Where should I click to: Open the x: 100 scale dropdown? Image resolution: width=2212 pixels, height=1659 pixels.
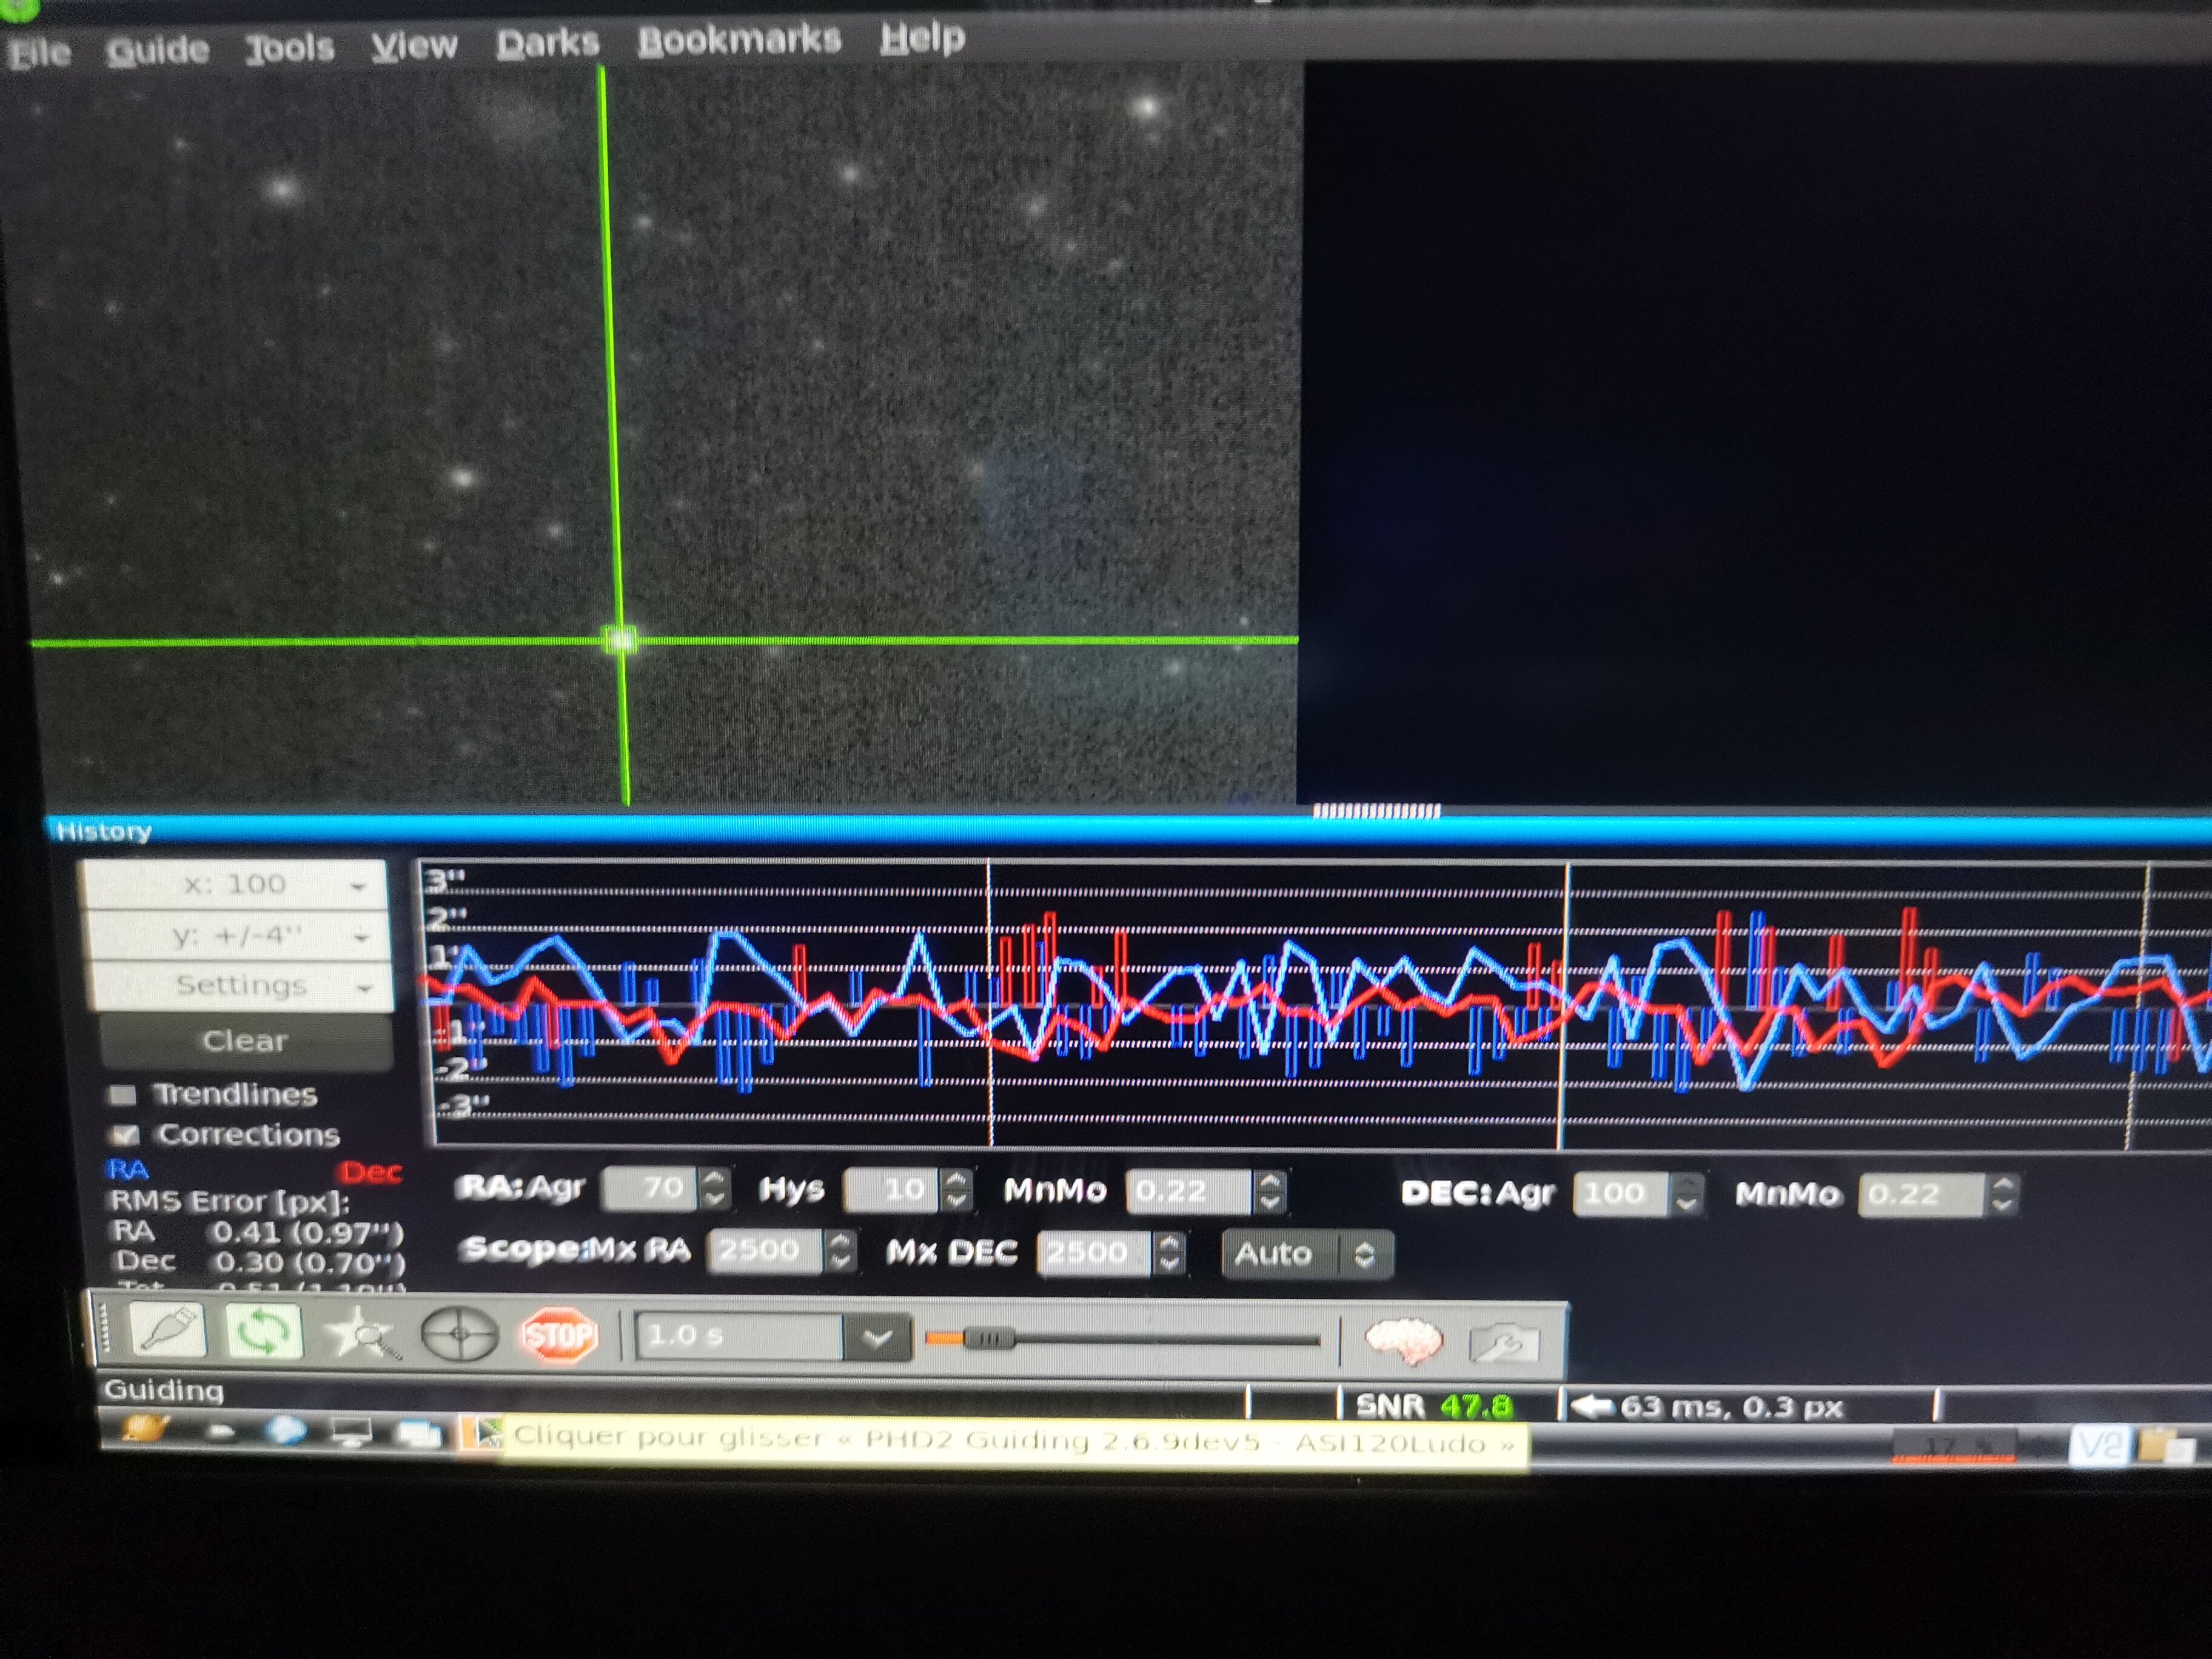point(236,885)
